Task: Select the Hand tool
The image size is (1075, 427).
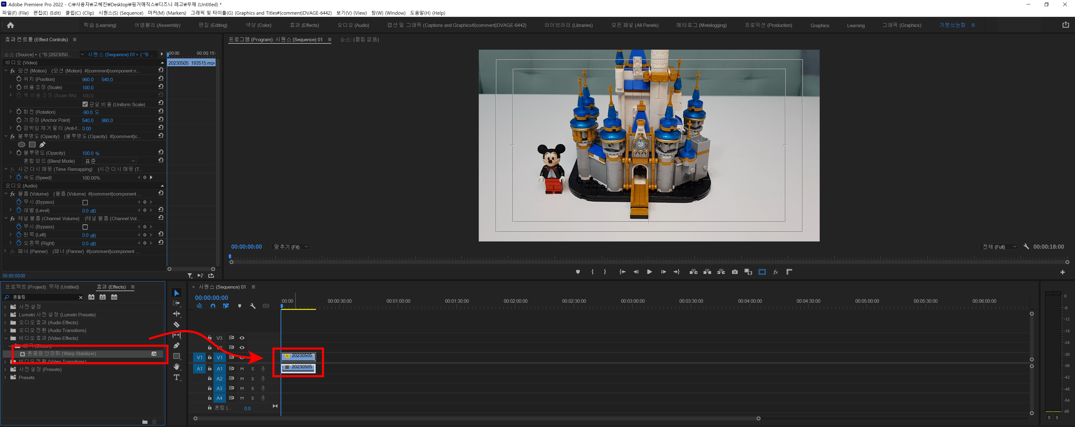Action: 177,366
